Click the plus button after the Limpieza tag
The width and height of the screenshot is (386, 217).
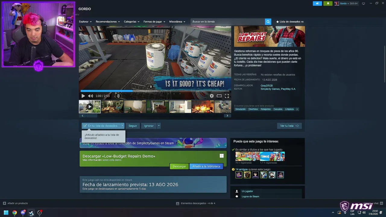point(297,109)
